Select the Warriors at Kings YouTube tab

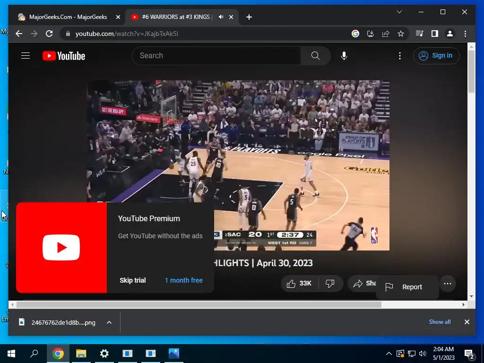[177, 17]
